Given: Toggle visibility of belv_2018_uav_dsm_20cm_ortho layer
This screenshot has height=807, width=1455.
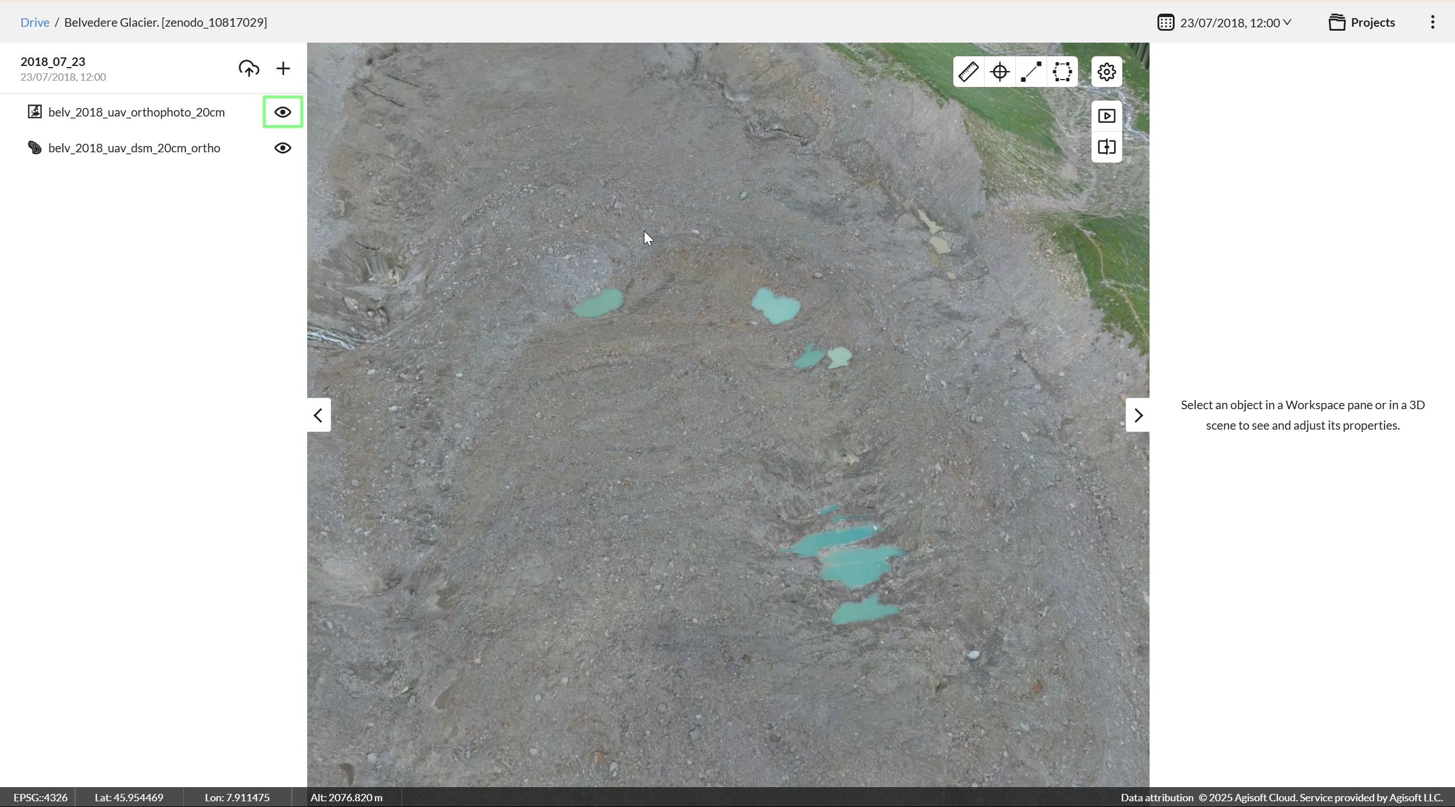Looking at the screenshot, I should [283, 148].
